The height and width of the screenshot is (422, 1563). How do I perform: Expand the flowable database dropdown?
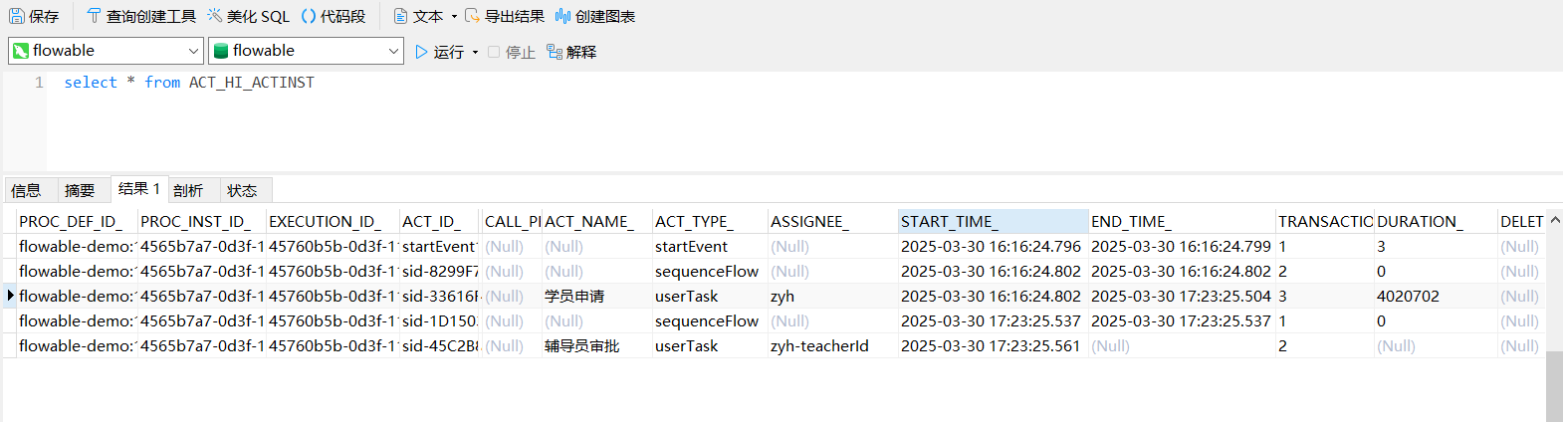coord(393,51)
